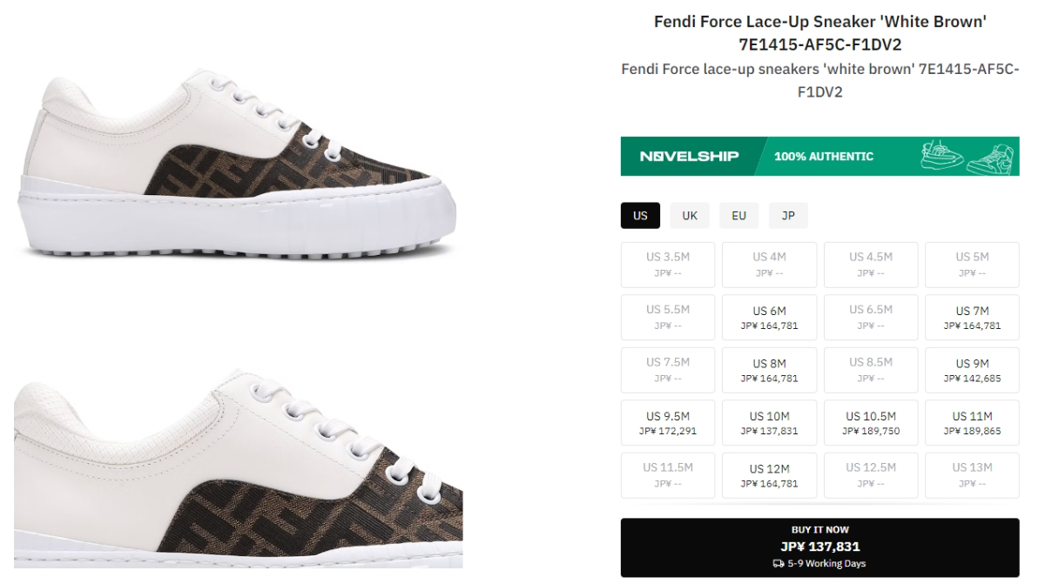This screenshot has width=1045, height=584.
Task: Switch size chart to UK
Action: [x=690, y=216]
